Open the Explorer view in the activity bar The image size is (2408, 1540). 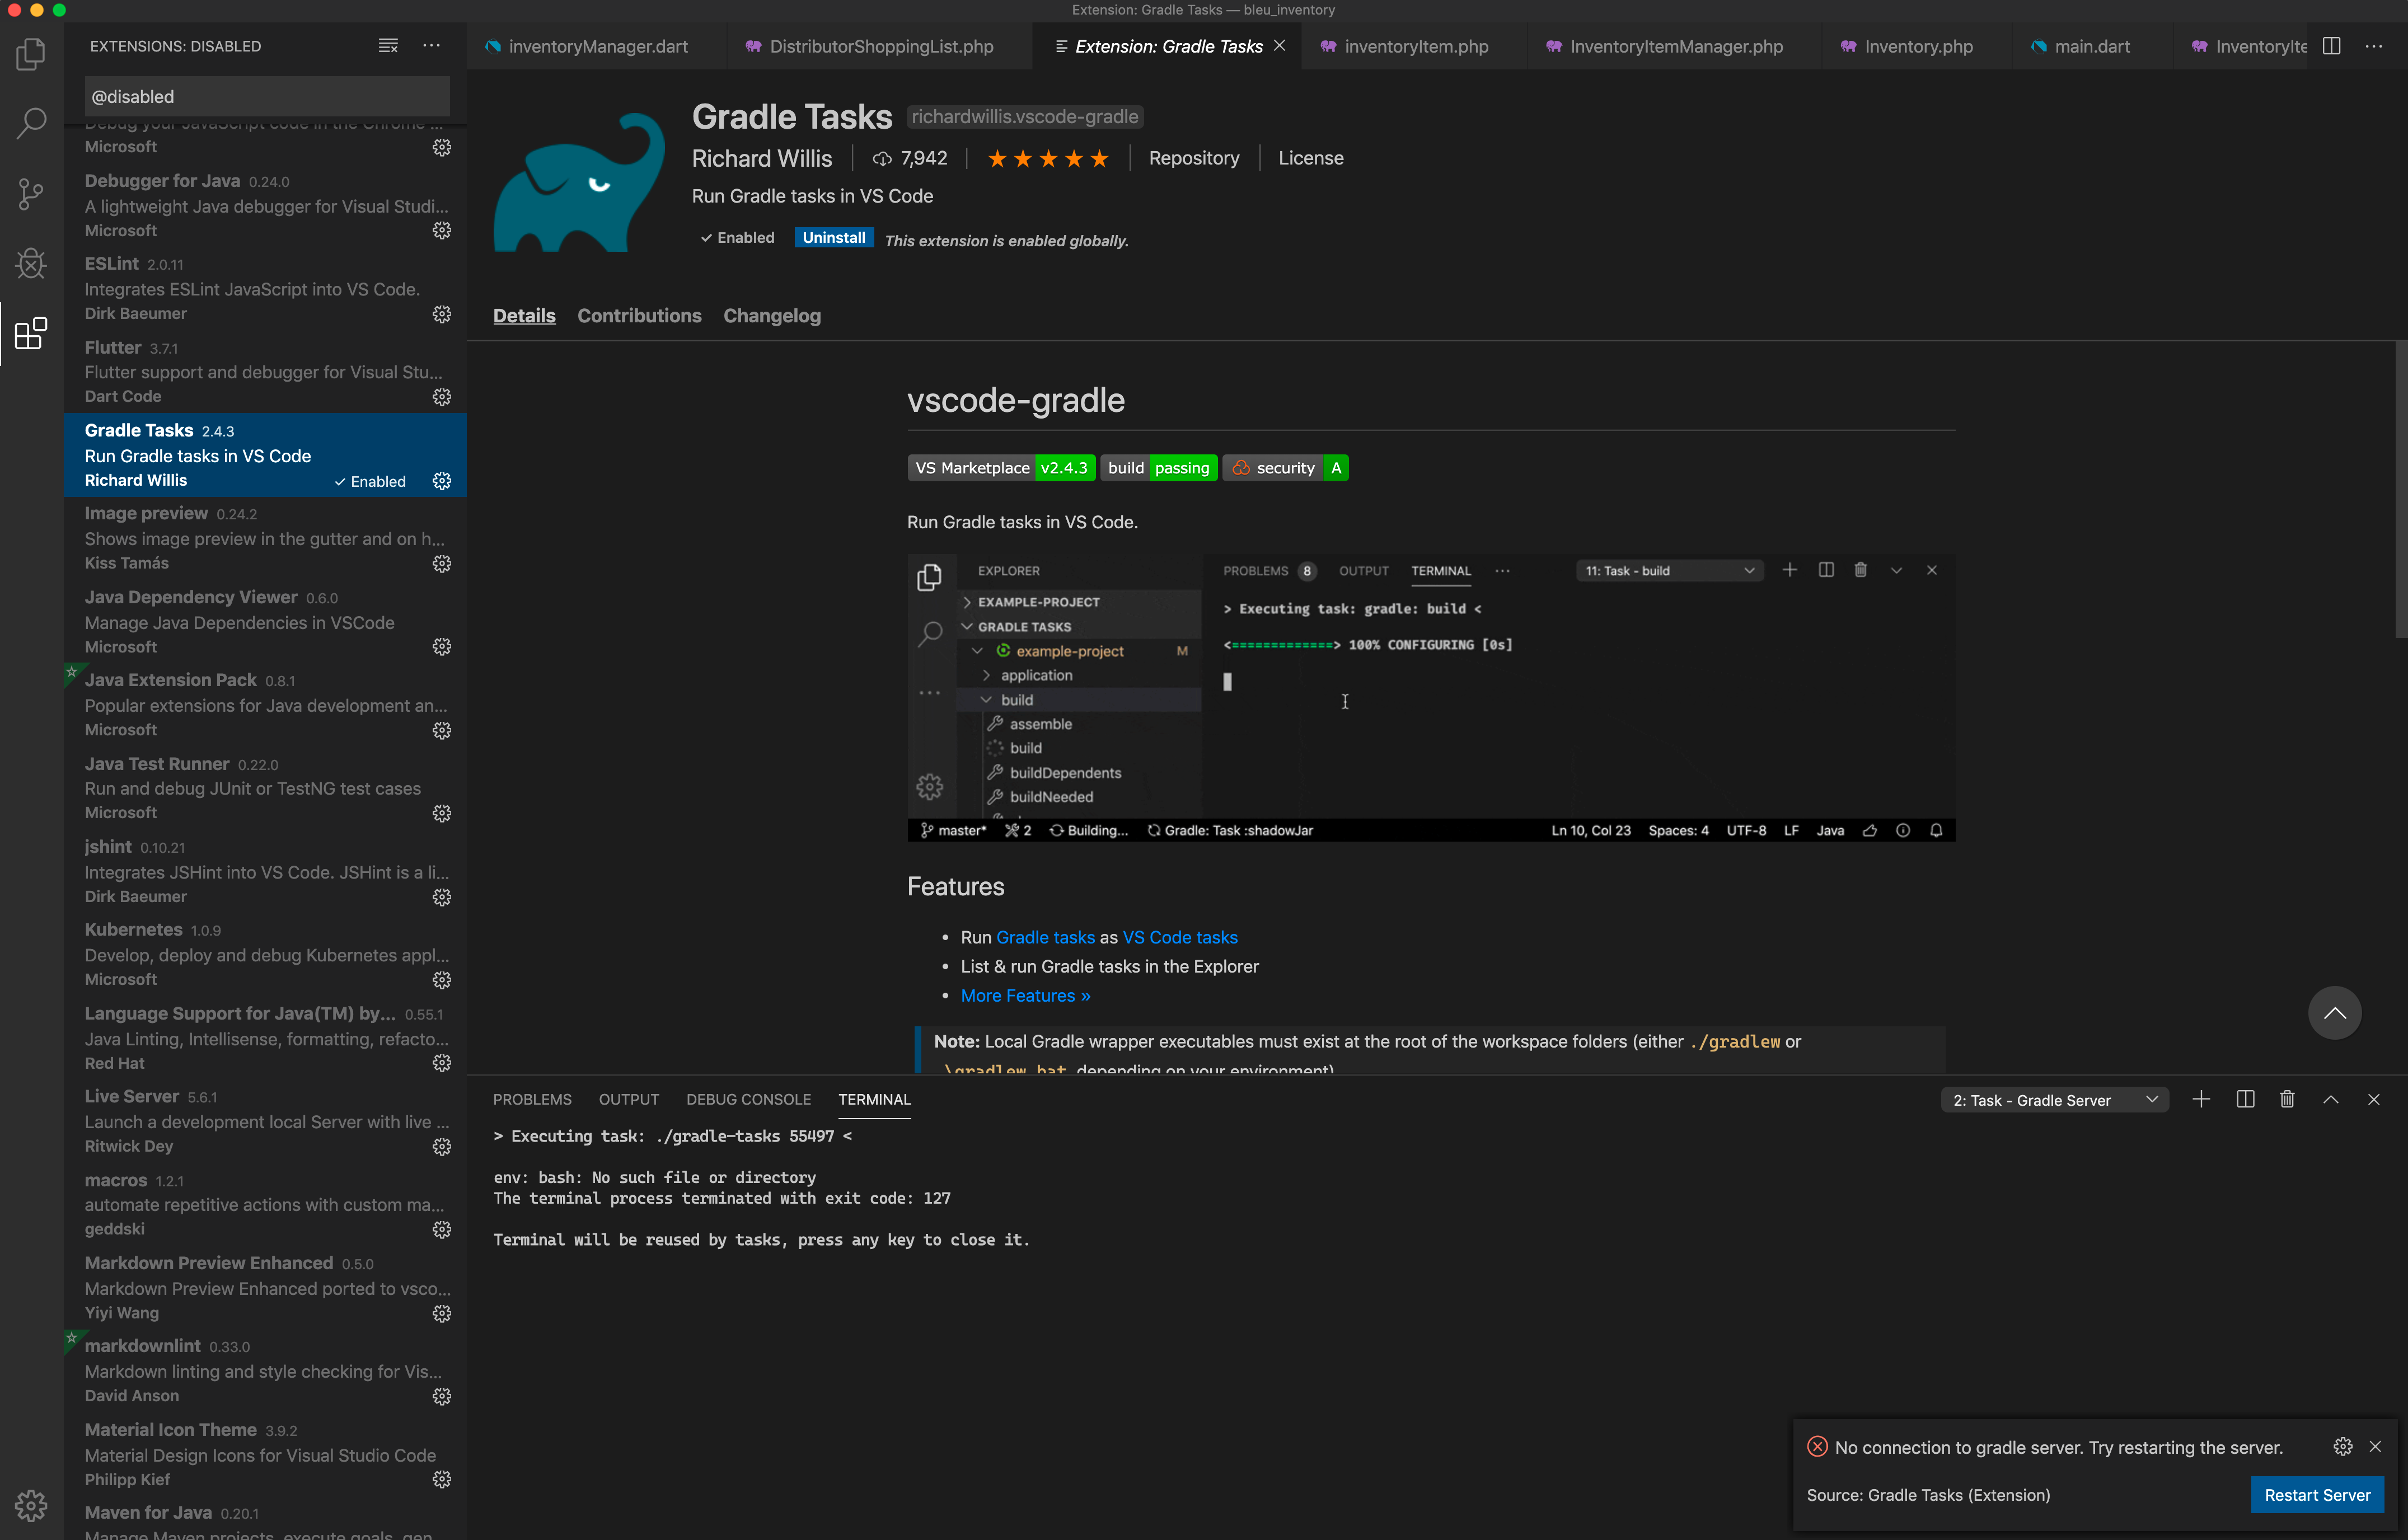pyautogui.click(x=30, y=55)
